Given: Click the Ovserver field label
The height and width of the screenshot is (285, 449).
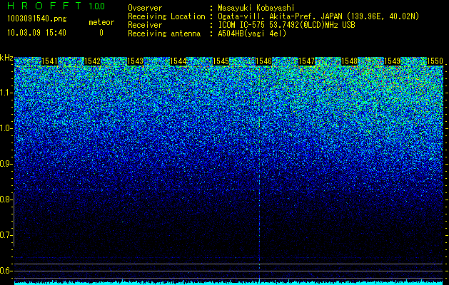Looking at the screenshot, I should [145, 8].
